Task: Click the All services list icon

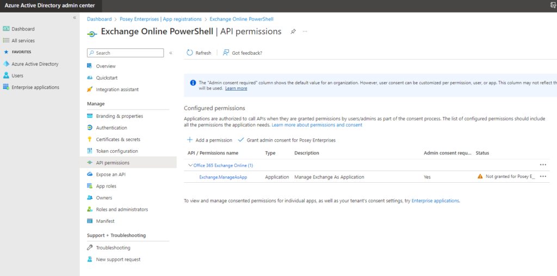Action: [6, 40]
